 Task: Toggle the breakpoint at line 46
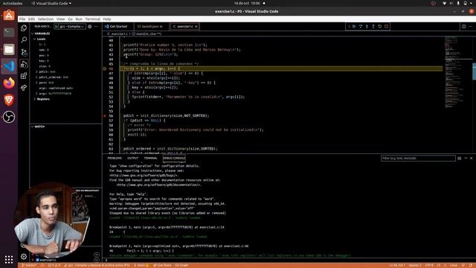pos(105,68)
